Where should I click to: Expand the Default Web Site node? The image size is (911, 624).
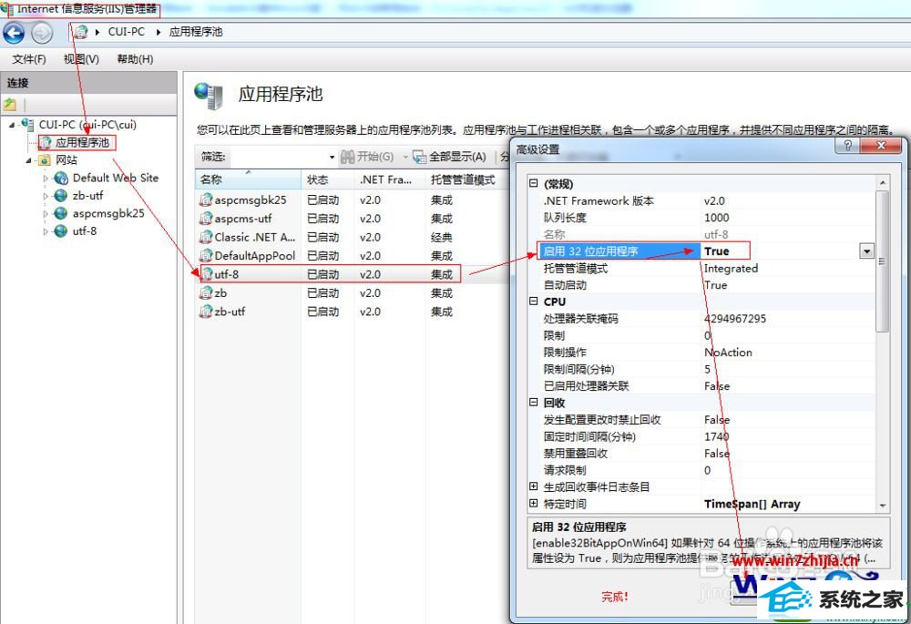(x=46, y=179)
